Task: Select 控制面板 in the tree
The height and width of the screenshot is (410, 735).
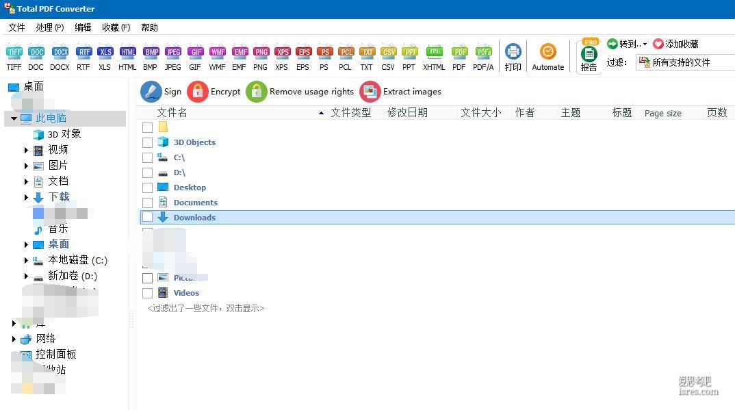Action: click(x=56, y=355)
